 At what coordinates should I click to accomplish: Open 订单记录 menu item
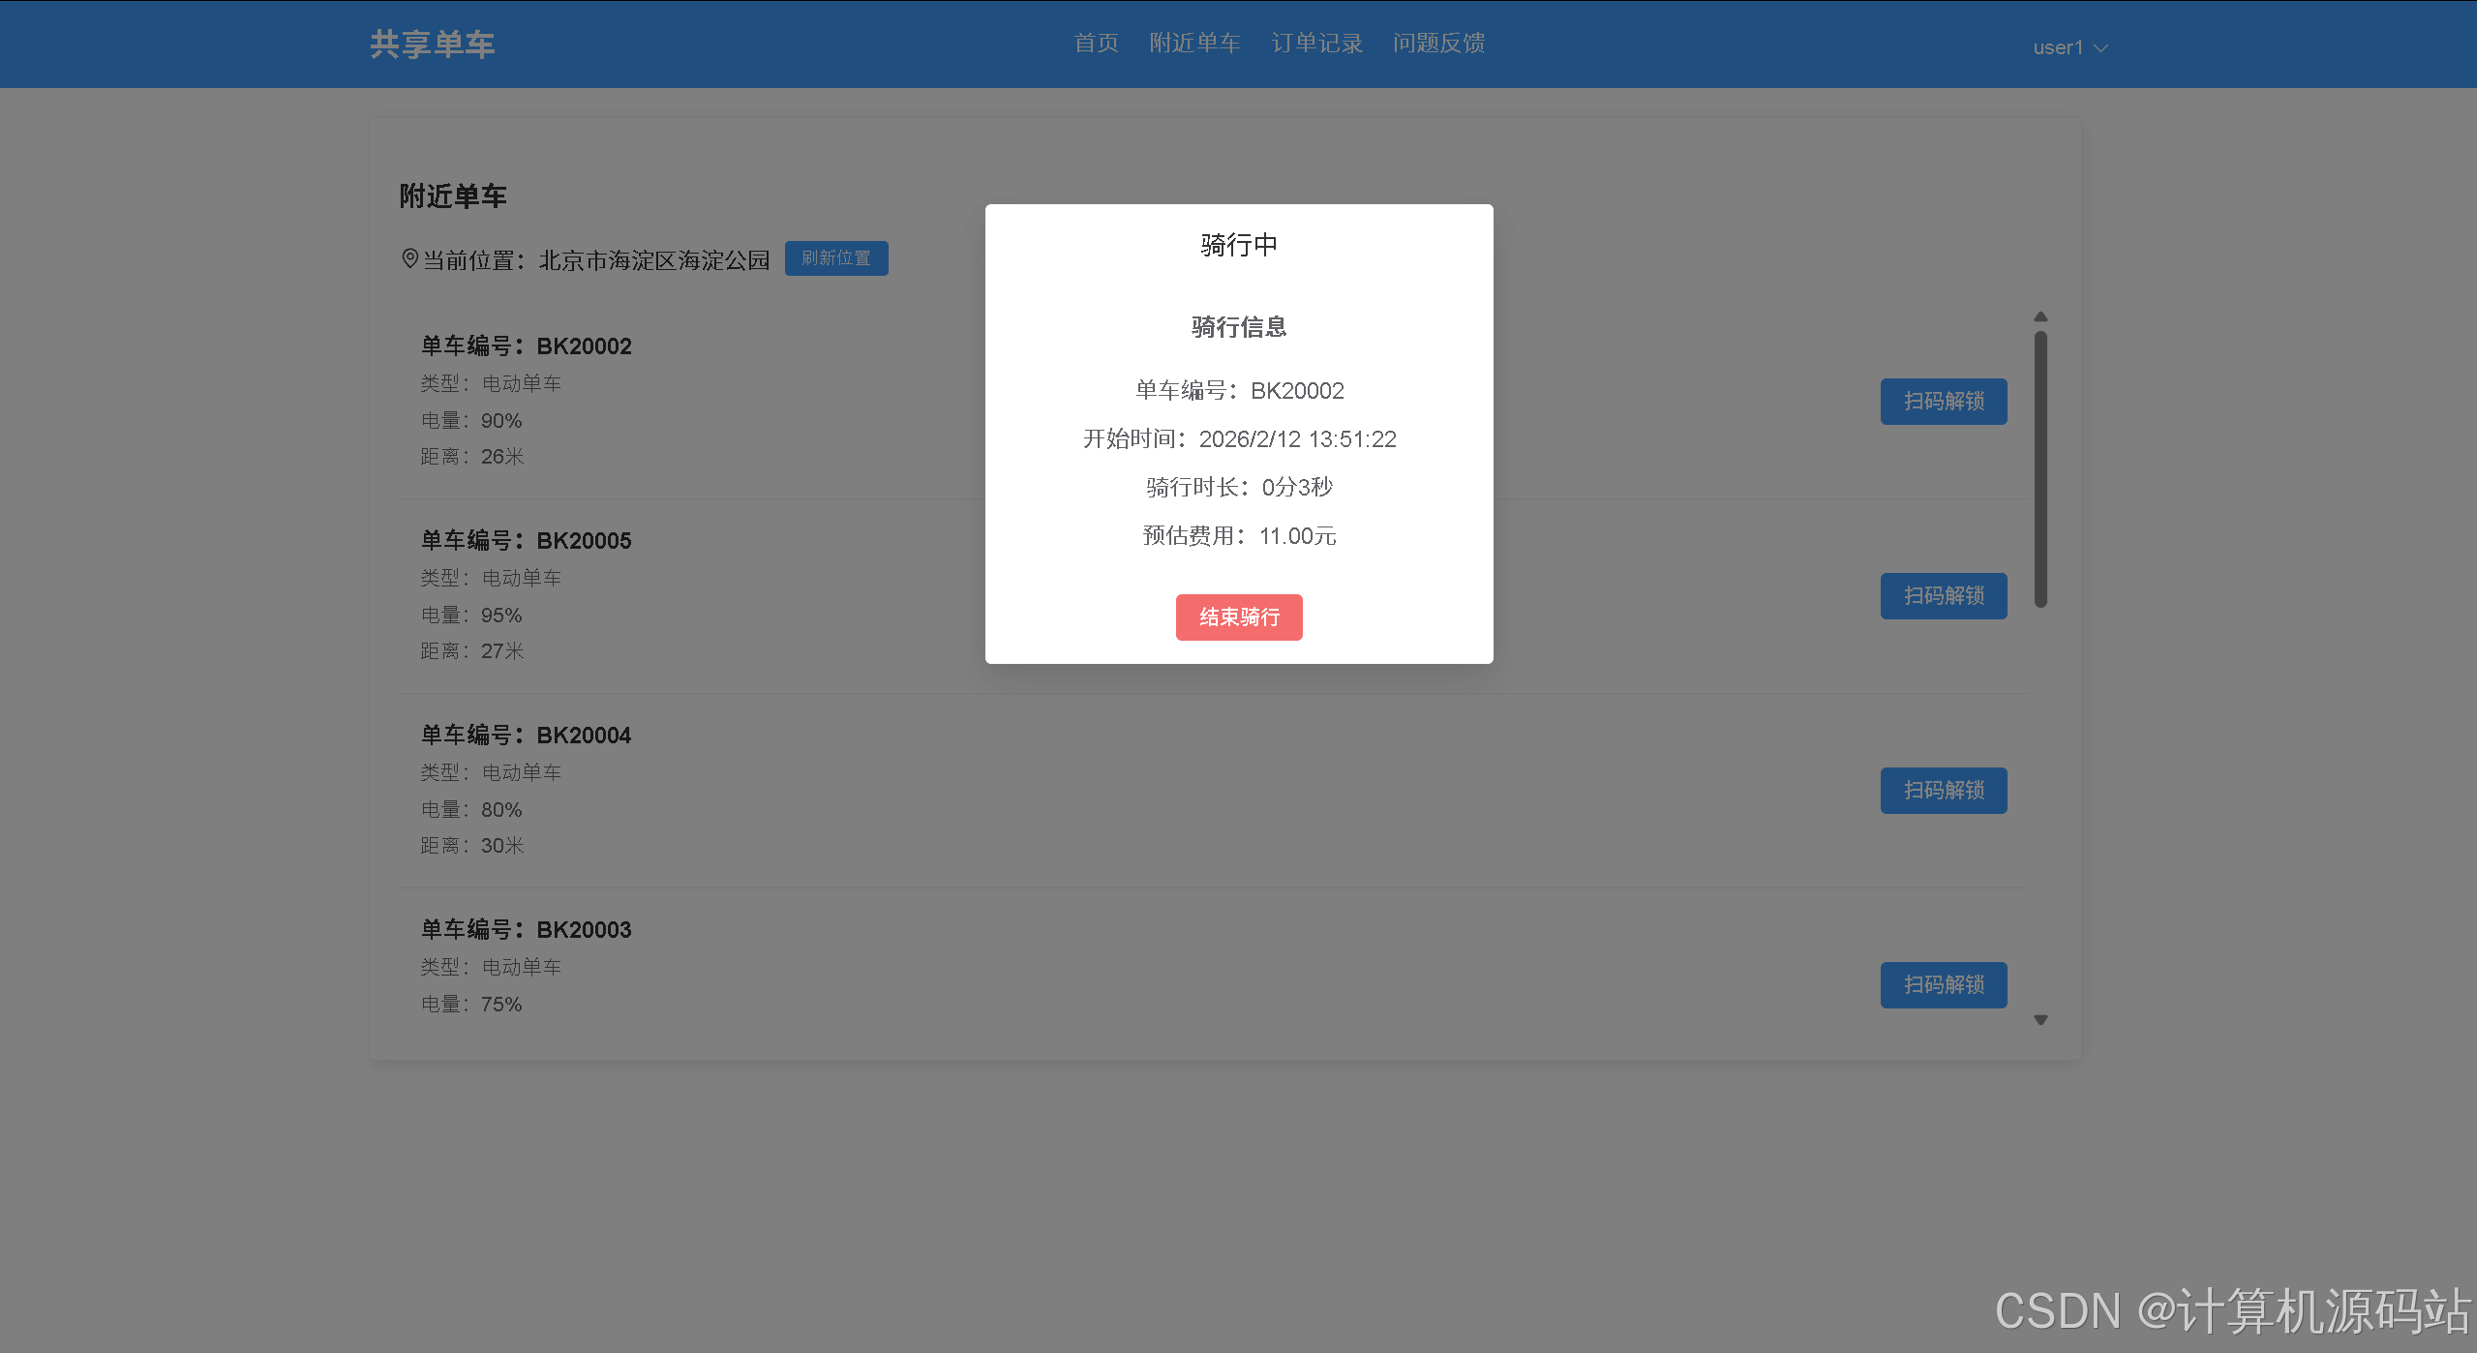click(1316, 44)
